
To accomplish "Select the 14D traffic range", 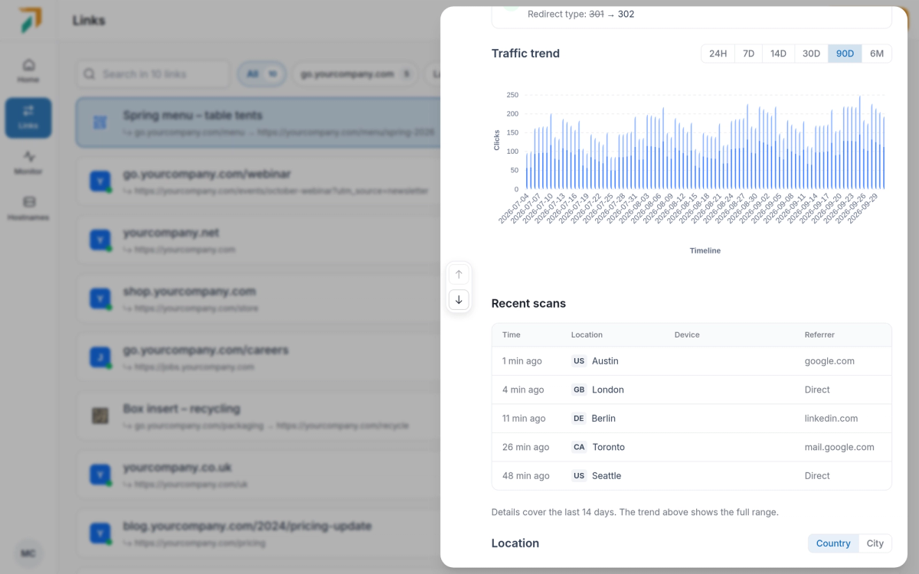I will (778, 54).
